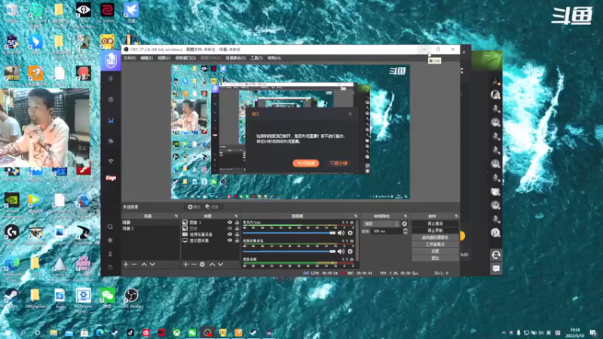This screenshot has width=603, height=339.
Task: Click the magnifier icon in the background window sidebar
Action: click(110, 227)
